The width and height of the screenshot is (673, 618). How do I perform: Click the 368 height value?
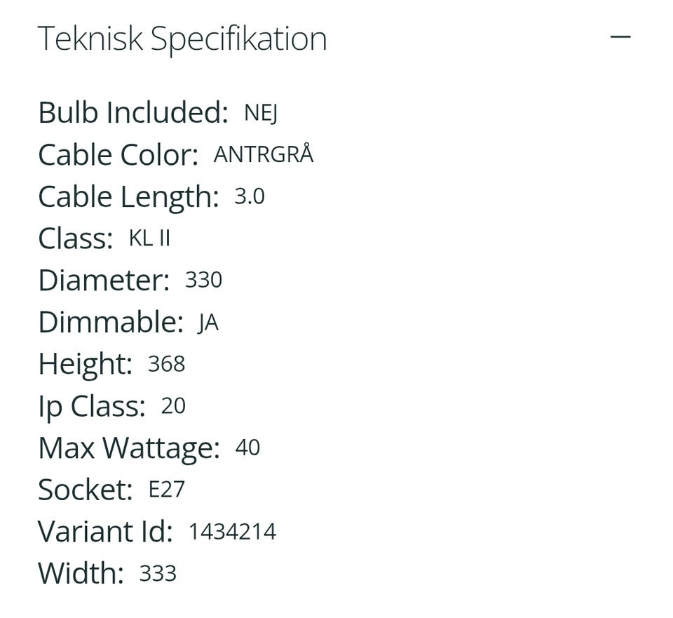pyautogui.click(x=166, y=364)
